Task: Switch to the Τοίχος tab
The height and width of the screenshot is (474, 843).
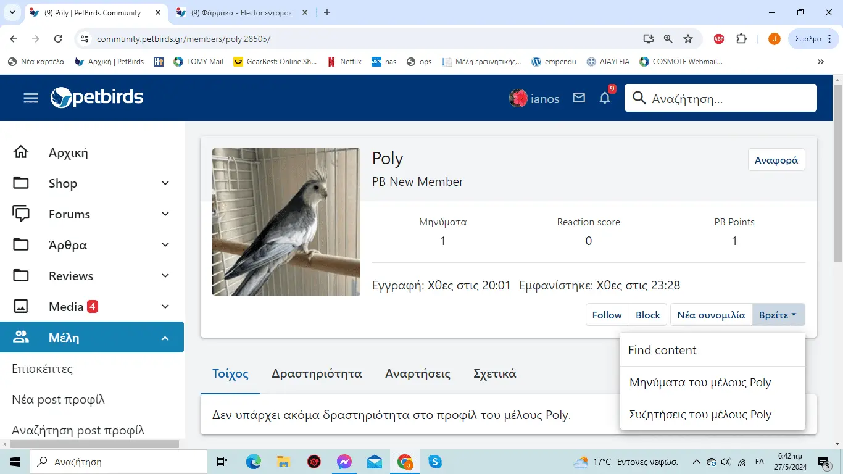Action: 230,374
